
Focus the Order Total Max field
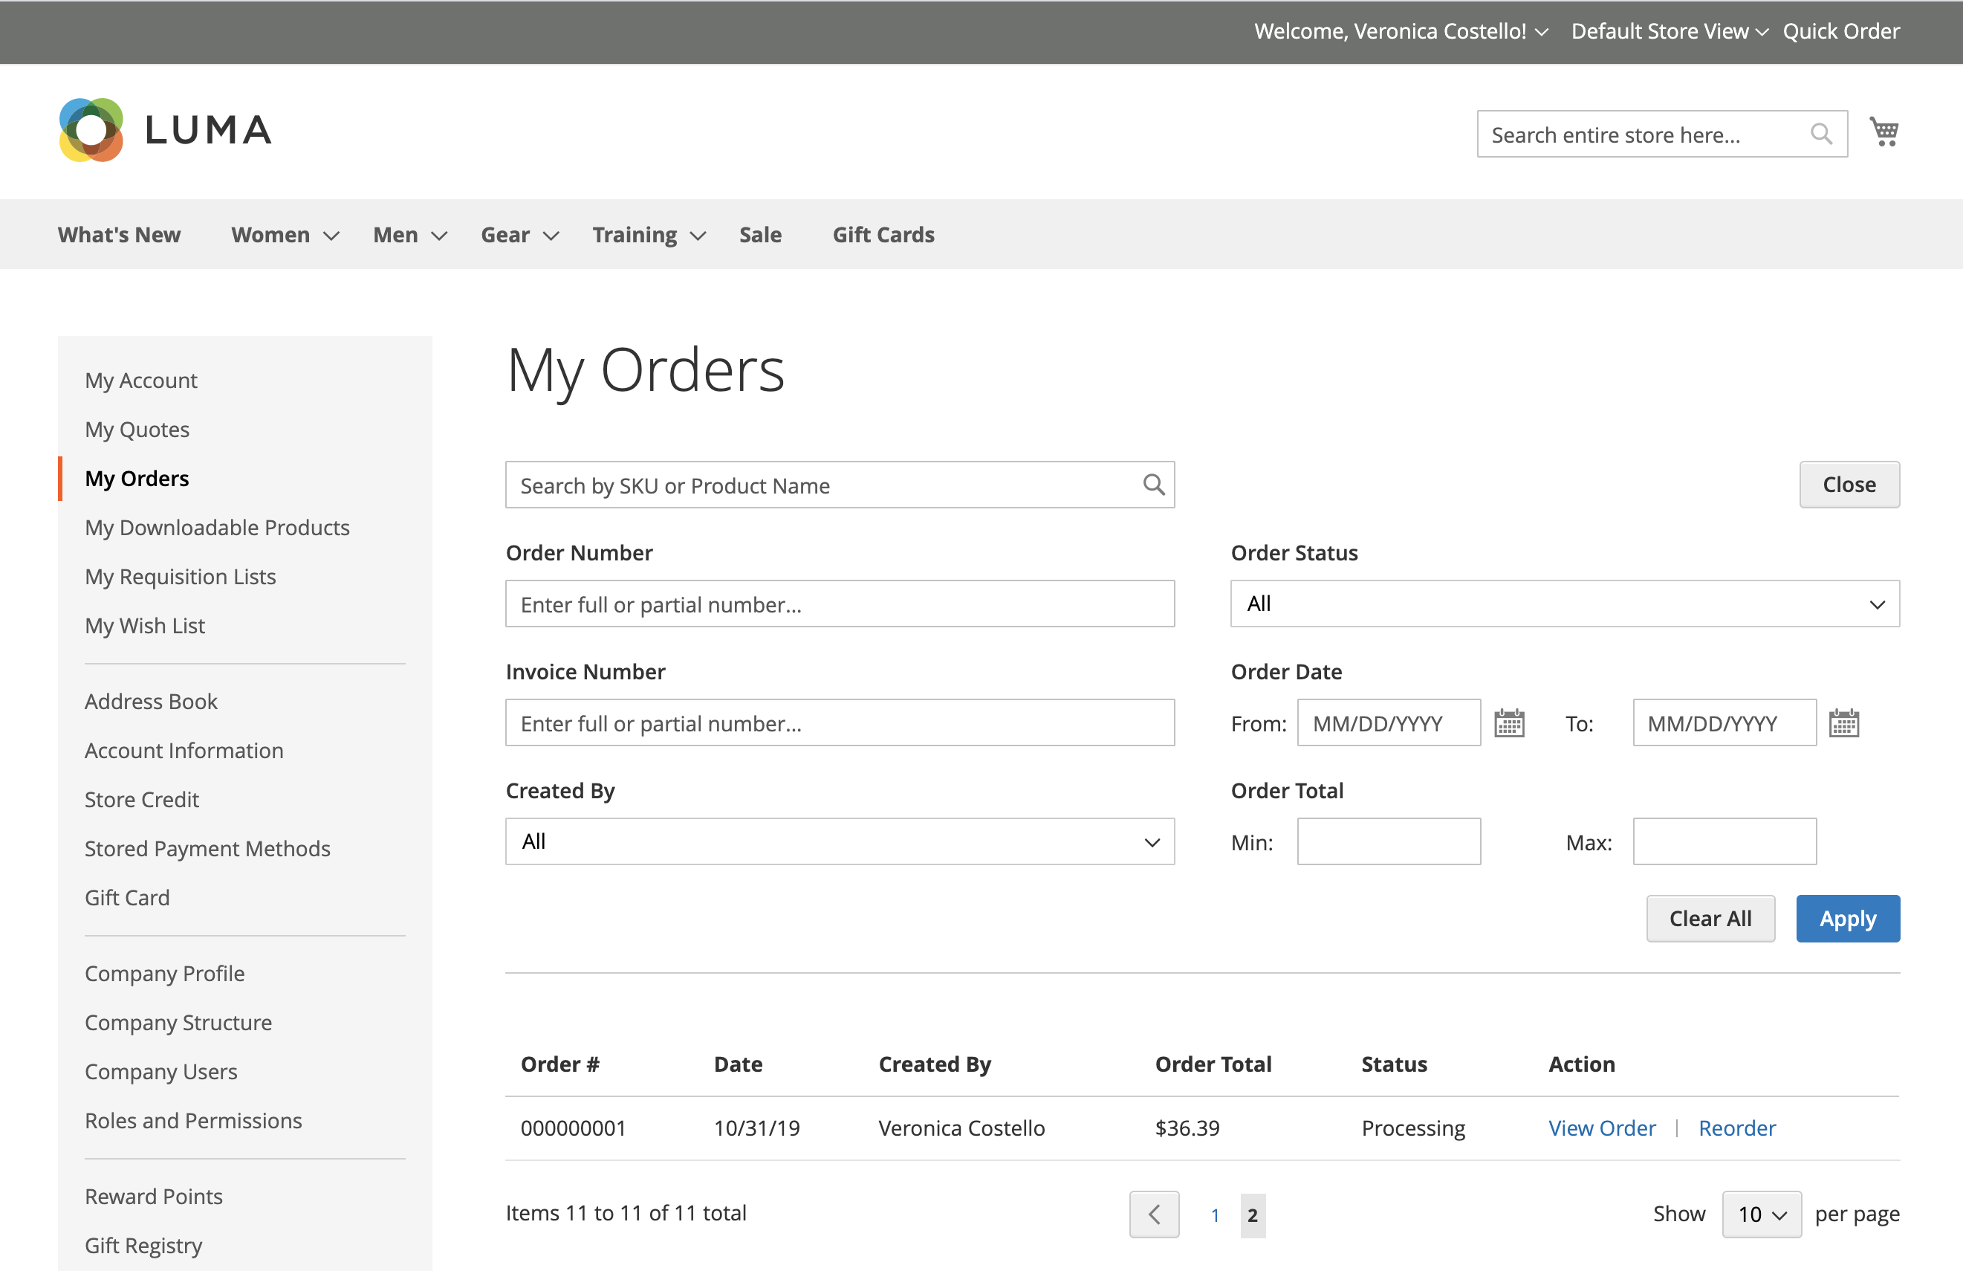pyautogui.click(x=1724, y=841)
